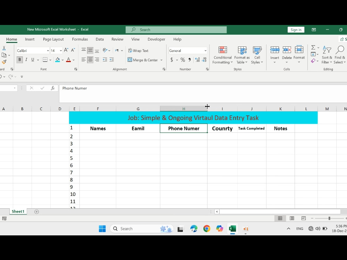Open the Font name dropdown

click(48, 51)
